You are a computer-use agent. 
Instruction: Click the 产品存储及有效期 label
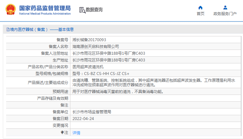click(53, 98)
